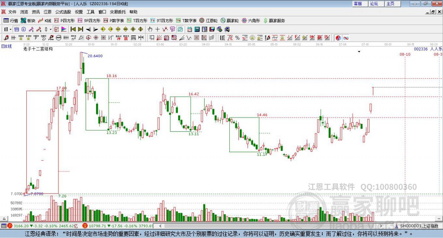
Task: Click the 客服 button in title bar
Action: 360,3
